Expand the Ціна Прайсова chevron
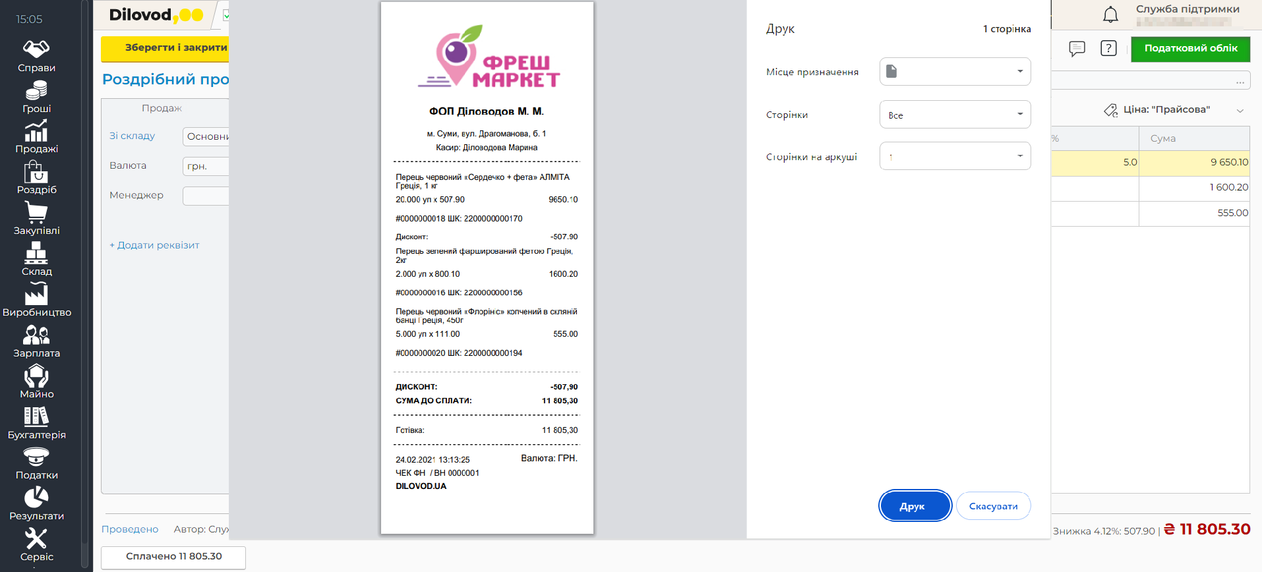This screenshot has height=572, width=1262. (x=1240, y=110)
